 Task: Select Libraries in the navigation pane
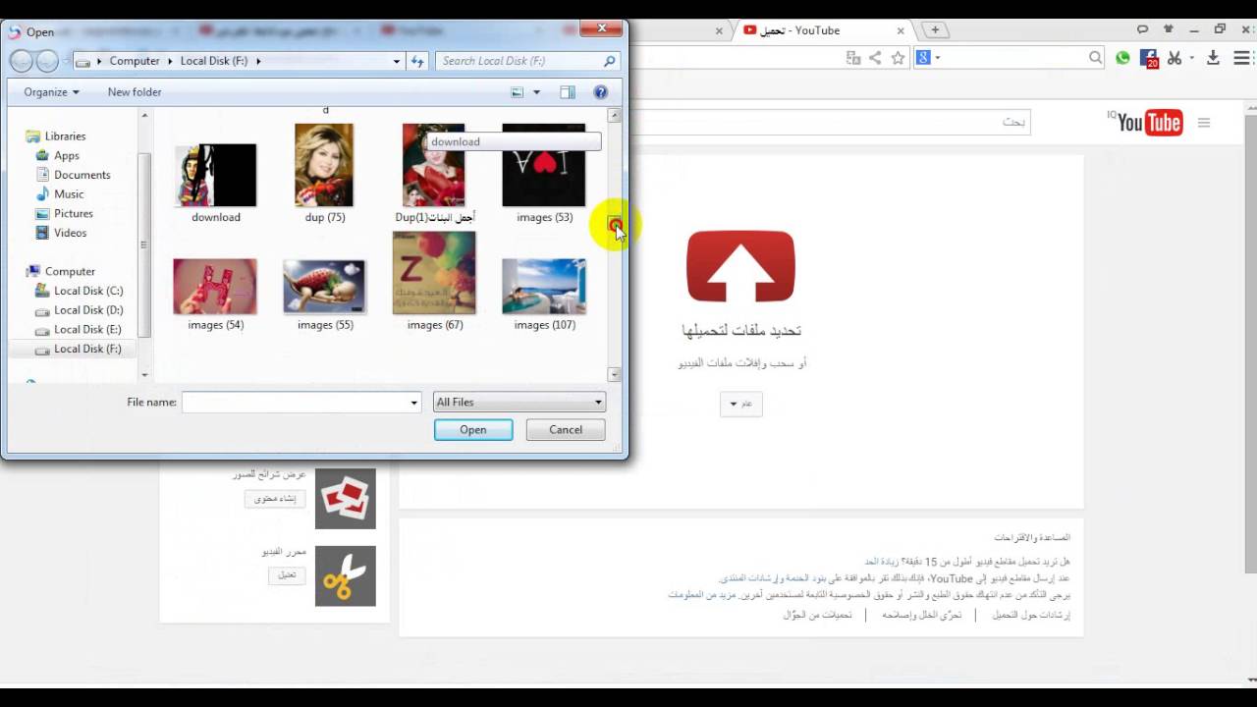click(x=65, y=136)
